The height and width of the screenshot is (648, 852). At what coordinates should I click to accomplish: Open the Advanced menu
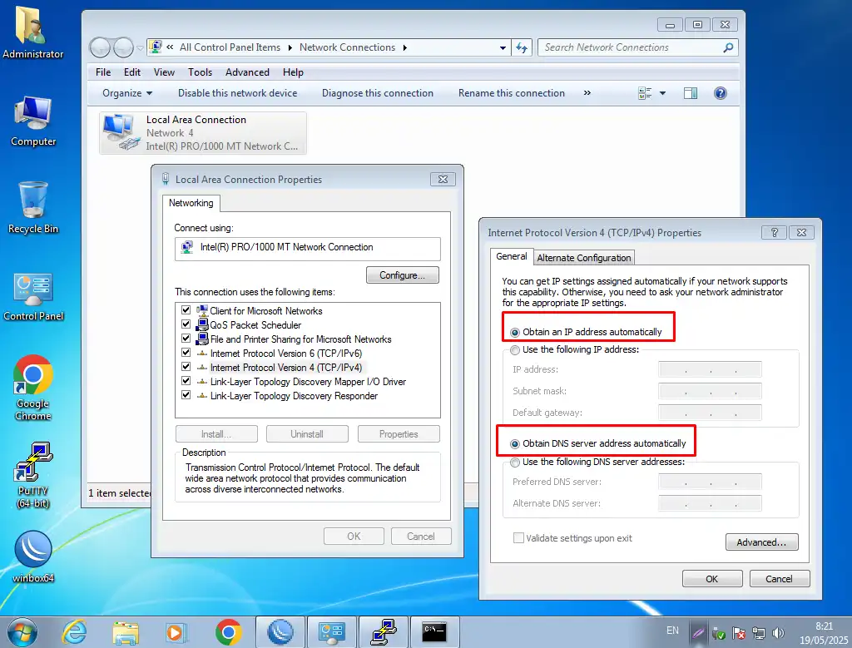pyautogui.click(x=247, y=72)
